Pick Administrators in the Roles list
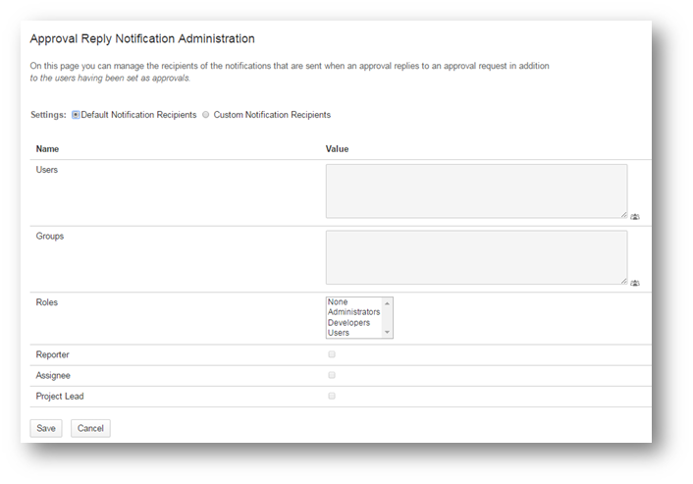This screenshot has width=693, height=484. pos(353,312)
